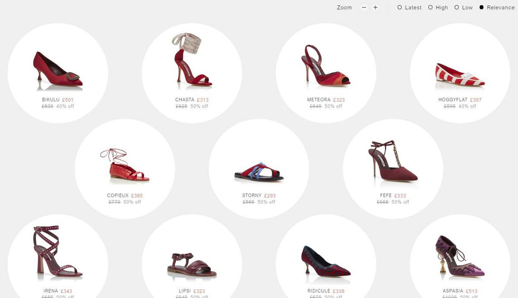
Task: Click the COPIEUX sale price £385
Action: click(137, 196)
